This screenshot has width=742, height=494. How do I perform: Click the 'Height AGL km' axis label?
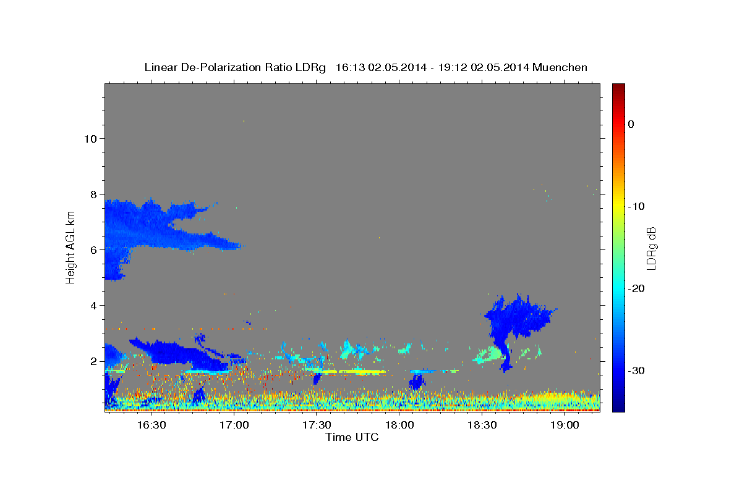(70, 248)
